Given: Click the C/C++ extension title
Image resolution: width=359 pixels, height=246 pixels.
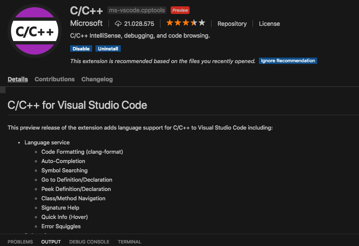Looking at the screenshot, I should coord(86,11).
